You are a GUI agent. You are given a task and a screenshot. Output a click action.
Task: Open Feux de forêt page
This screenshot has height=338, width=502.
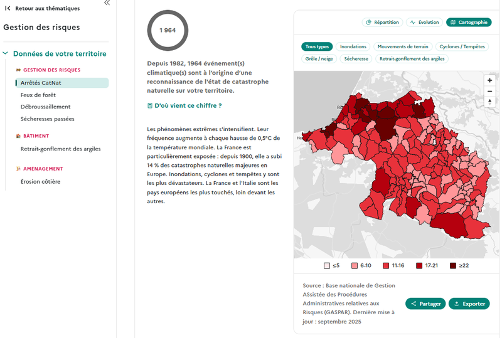[x=38, y=95]
